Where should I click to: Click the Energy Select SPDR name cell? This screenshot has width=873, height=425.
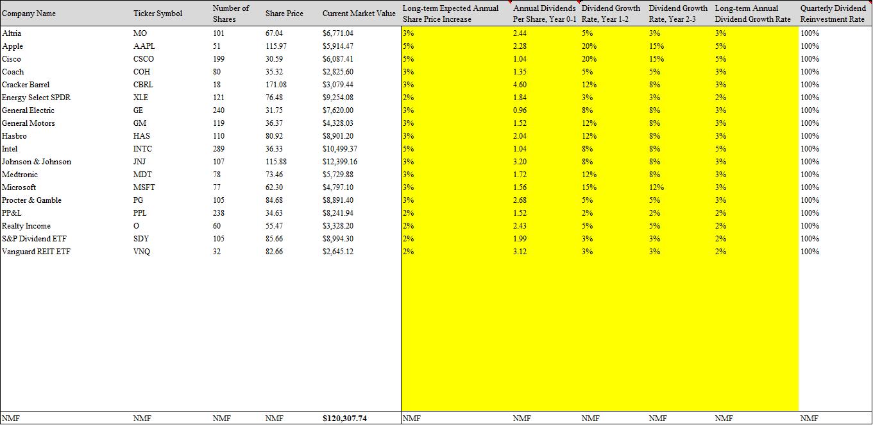pos(36,98)
